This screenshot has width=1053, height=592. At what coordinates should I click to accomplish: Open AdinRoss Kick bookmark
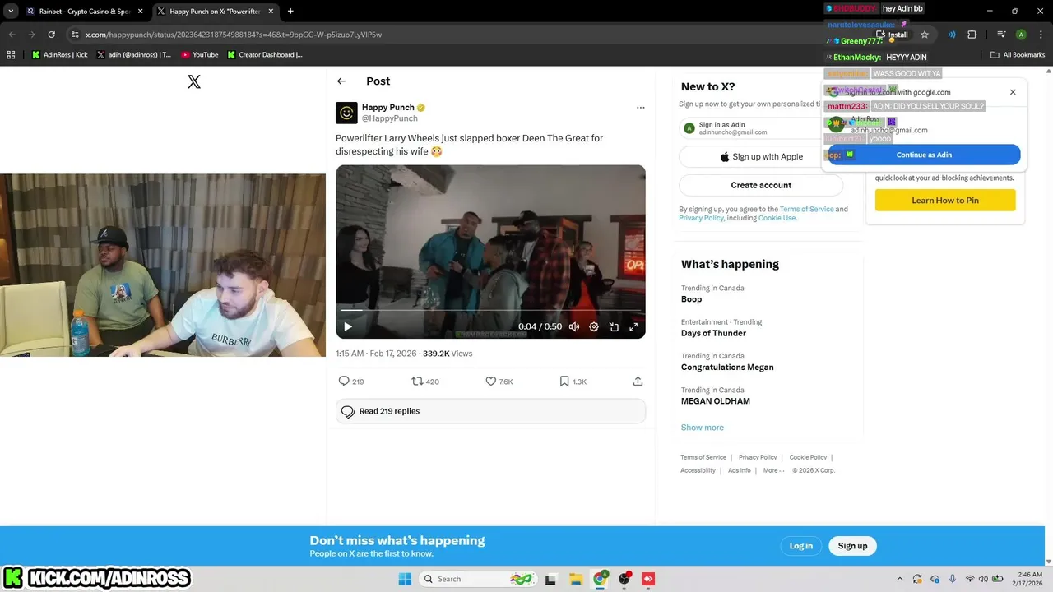coord(60,55)
